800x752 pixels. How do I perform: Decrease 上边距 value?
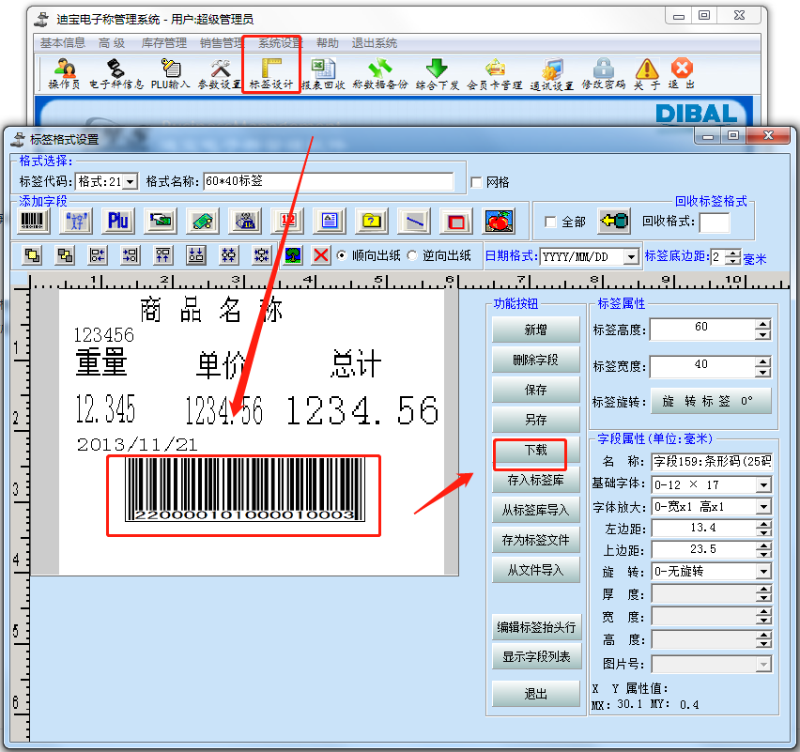coord(763,554)
